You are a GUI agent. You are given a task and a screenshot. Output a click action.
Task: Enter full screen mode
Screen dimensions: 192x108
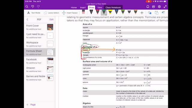pos(165,7)
